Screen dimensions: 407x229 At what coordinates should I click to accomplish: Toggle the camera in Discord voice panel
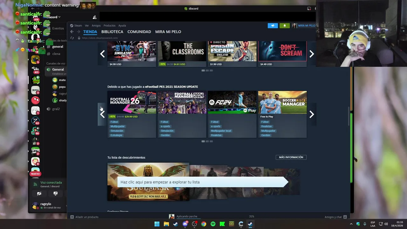[x=39, y=193]
